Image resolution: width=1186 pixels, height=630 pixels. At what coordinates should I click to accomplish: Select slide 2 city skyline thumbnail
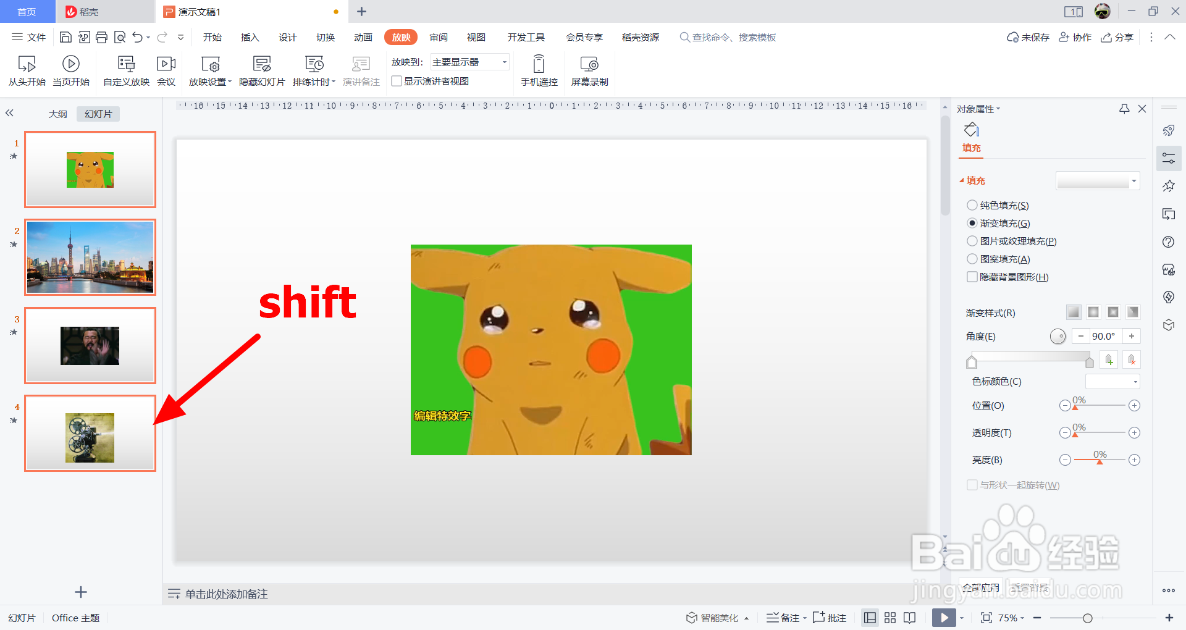[x=90, y=257]
